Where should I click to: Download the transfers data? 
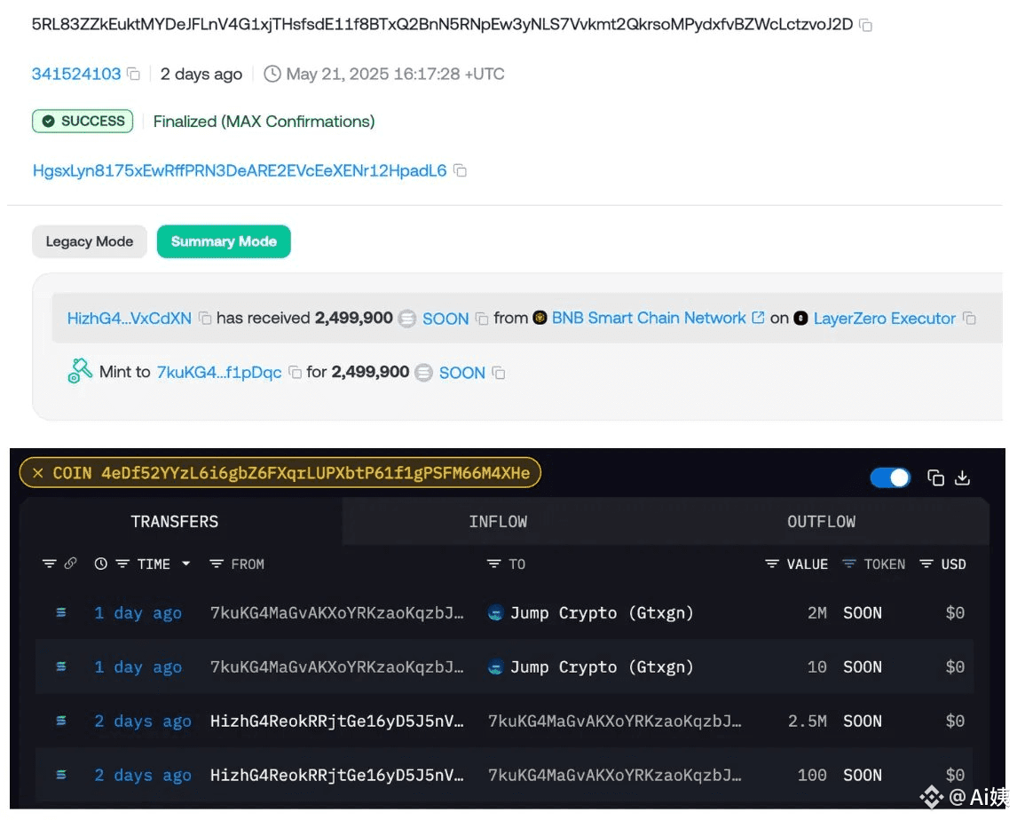point(963,477)
